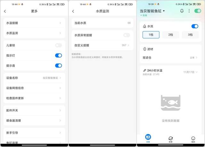Open the 当贝智能鱼缸 device dropdown
The height and width of the screenshot is (147, 205).
152,11
